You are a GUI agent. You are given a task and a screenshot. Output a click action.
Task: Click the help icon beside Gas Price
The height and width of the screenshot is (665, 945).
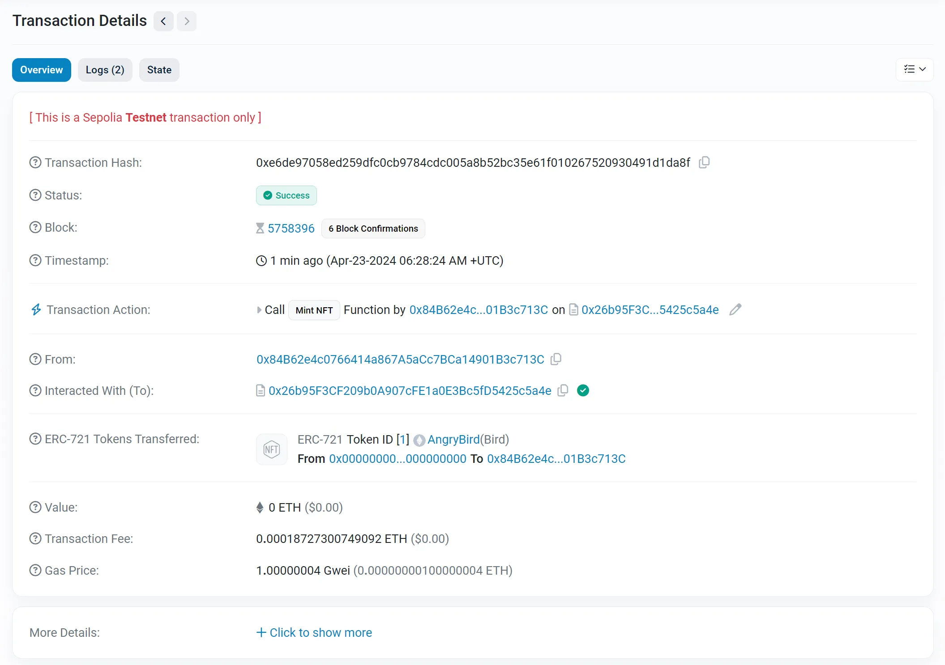point(35,570)
